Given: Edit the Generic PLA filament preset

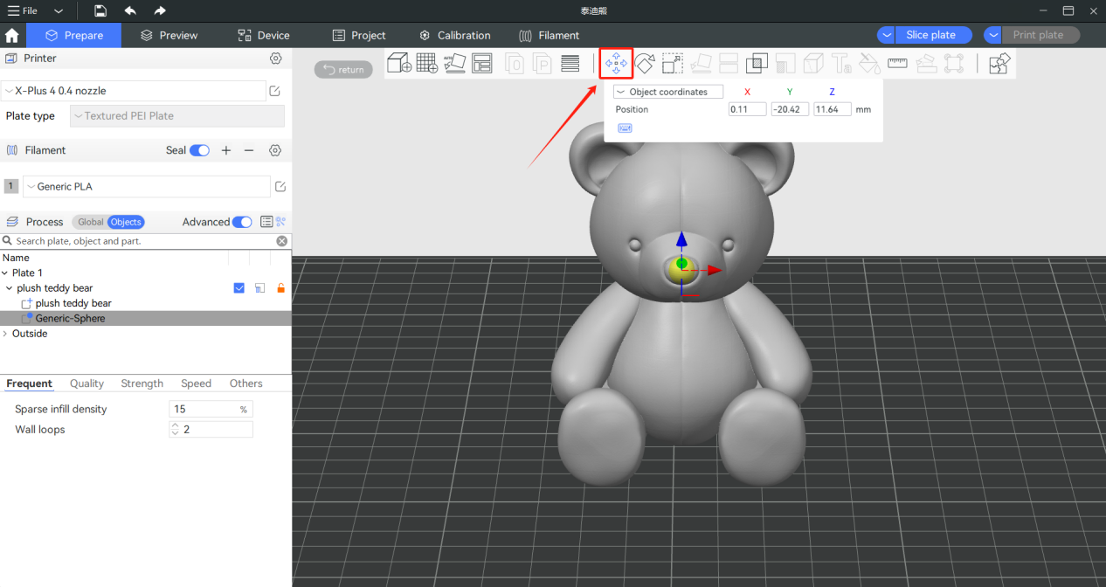Looking at the screenshot, I should (x=280, y=187).
